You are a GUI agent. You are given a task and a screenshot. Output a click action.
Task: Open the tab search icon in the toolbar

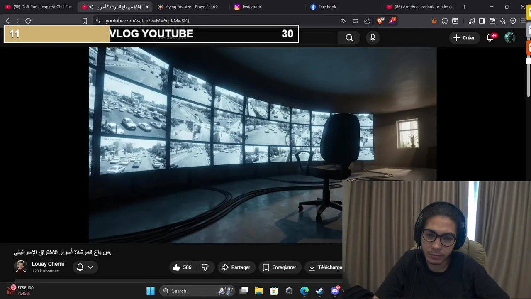pos(455,21)
